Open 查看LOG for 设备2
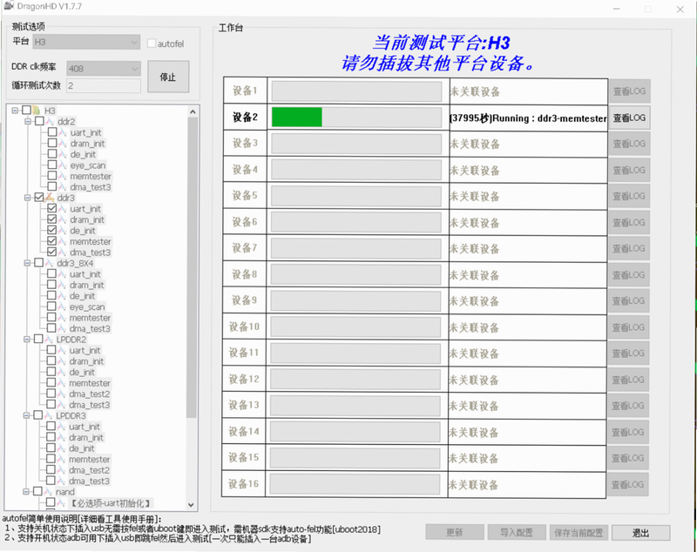The height and width of the screenshot is (552, 697). 629,118
